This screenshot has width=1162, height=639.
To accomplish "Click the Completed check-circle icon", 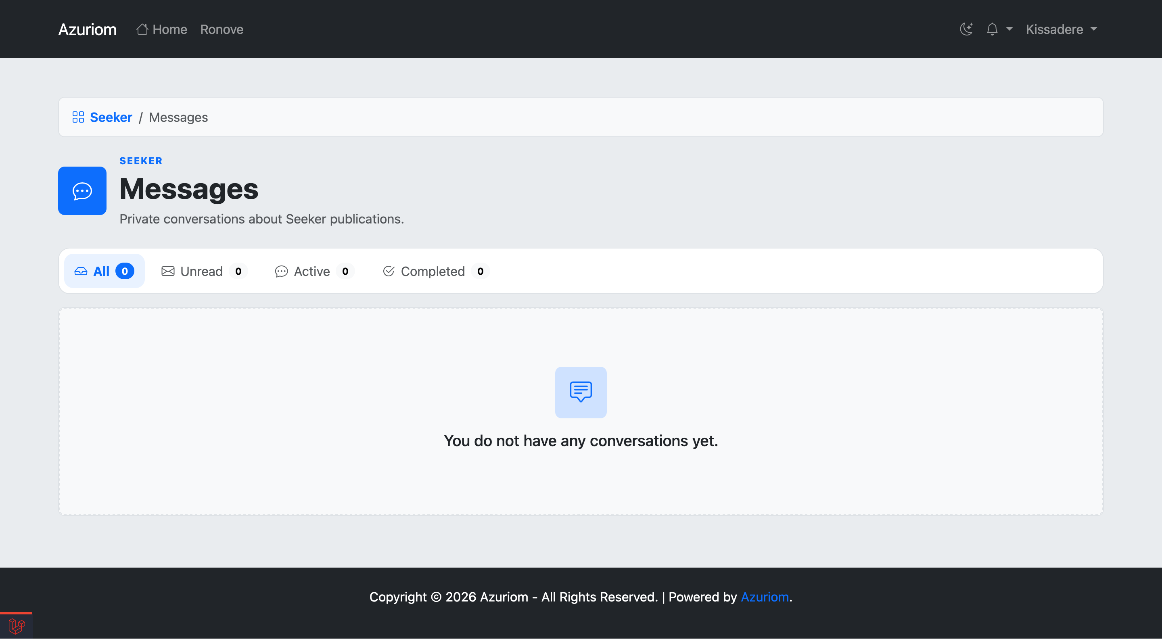I will tap(389, 271).
